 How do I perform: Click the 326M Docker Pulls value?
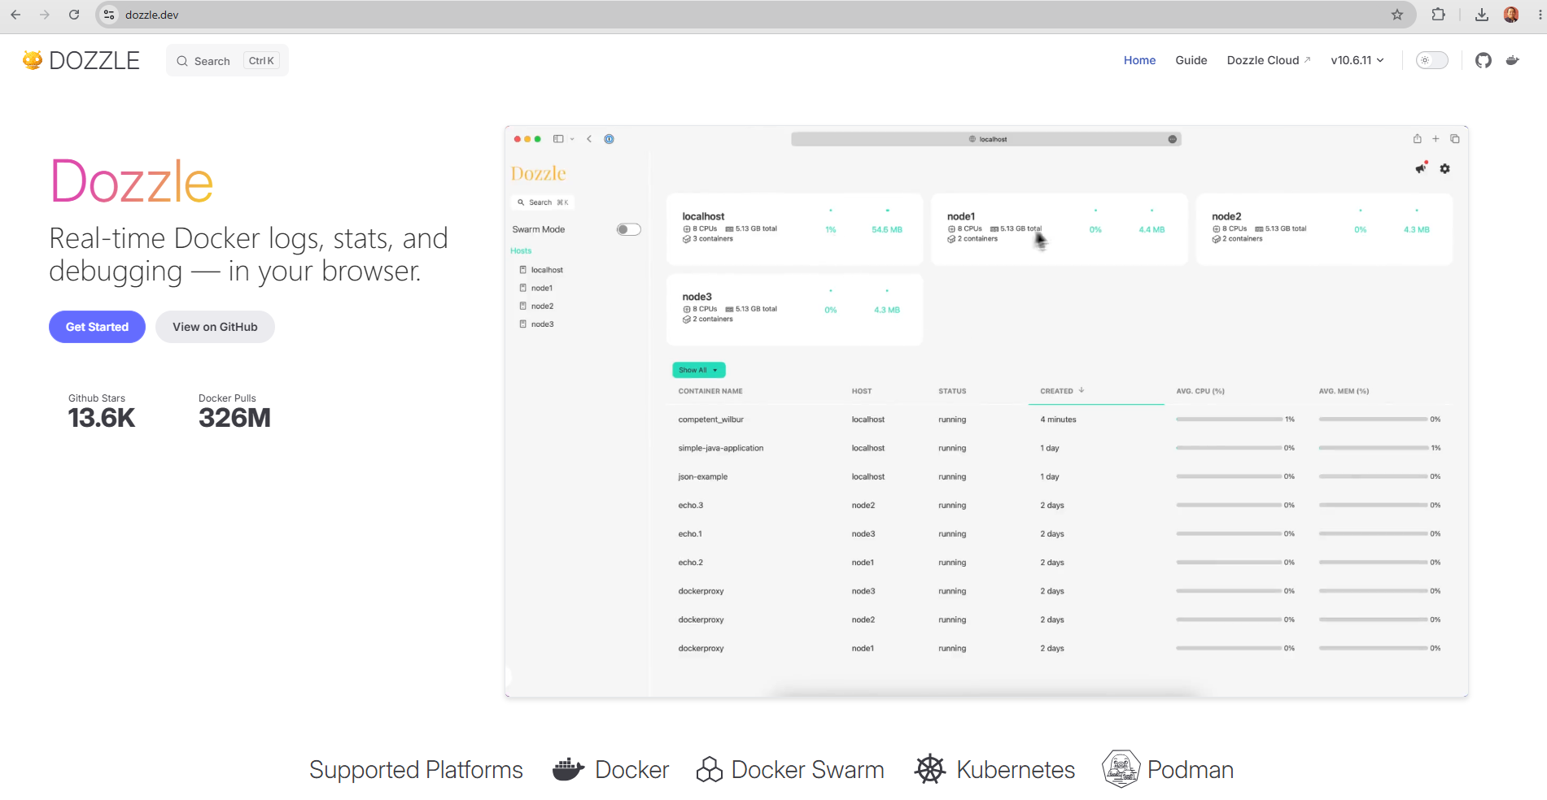[x=234, y=418]
